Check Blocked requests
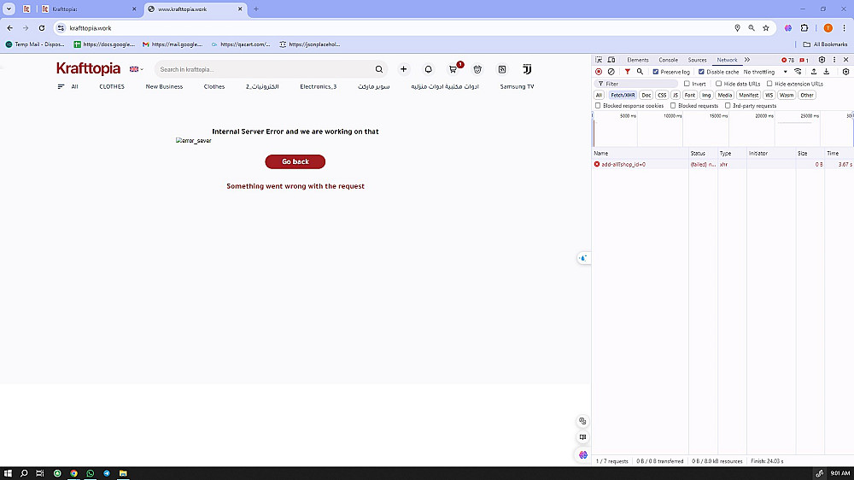 click(x=673, y=105)
